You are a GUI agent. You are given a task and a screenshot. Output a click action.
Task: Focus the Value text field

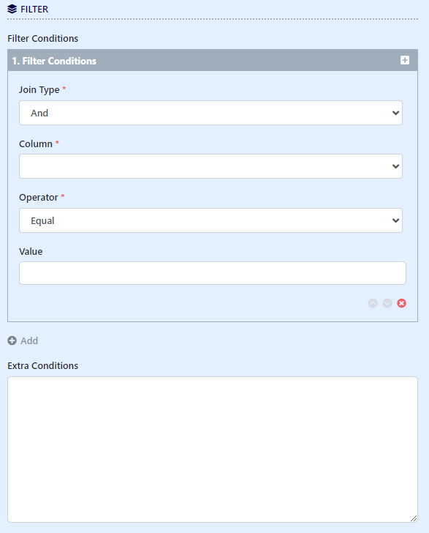[x=213, y=273]
